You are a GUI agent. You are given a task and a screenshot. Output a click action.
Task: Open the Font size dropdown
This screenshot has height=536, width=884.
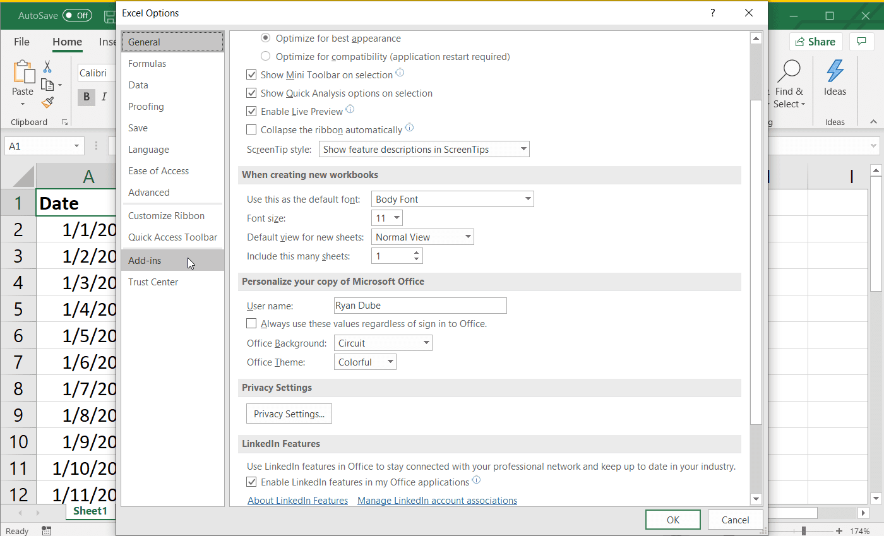point(387,218)
